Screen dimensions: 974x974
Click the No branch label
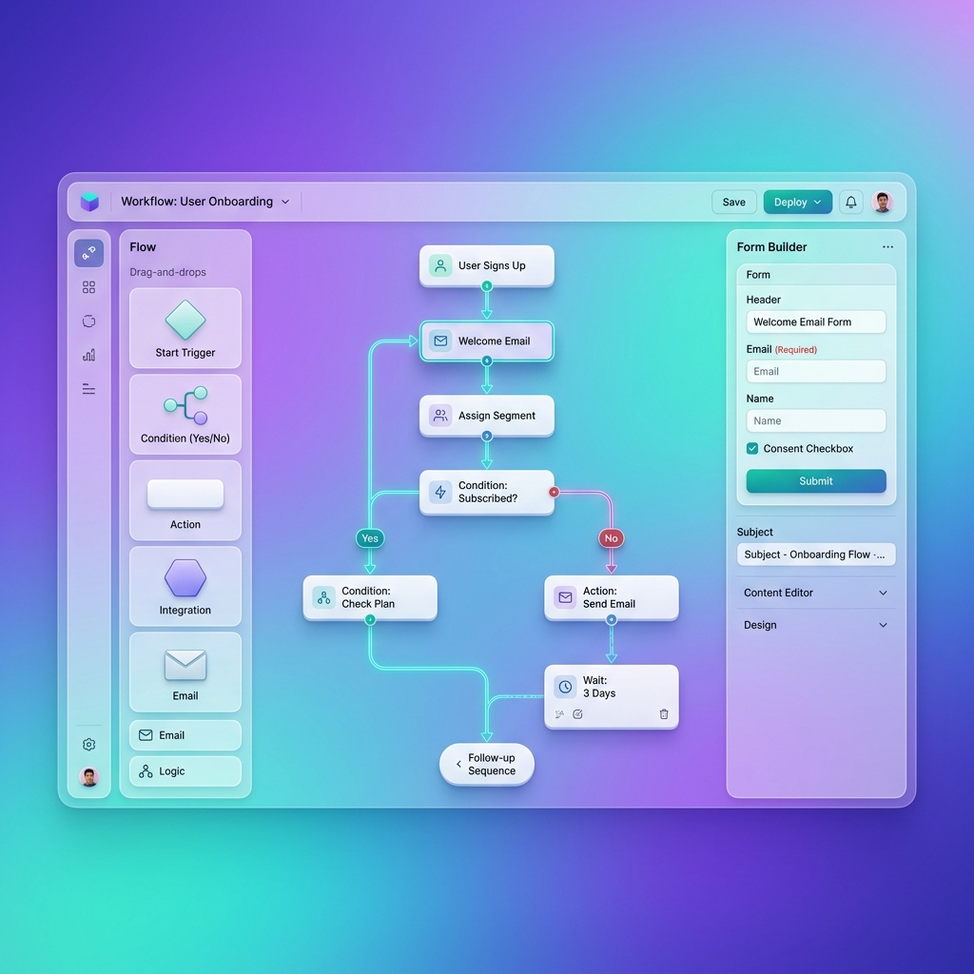pos(612,538)
